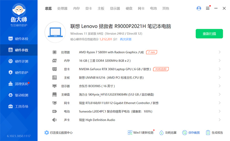Expand the 主板 row chevron

(x=220, y=77)
